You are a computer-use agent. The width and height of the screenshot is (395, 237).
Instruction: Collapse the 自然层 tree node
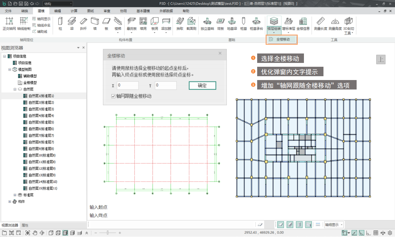click(15, 89)
